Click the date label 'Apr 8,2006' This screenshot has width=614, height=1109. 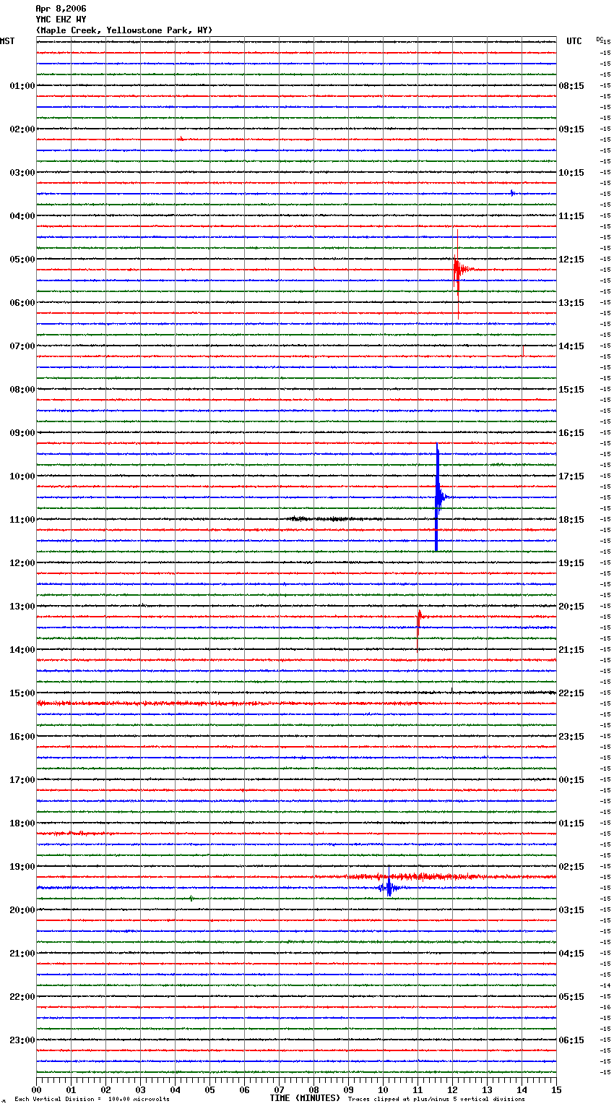[61, 9]
